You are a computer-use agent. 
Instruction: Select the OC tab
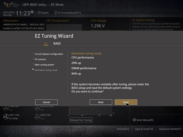pyautogui.click(x=46, y=43)
